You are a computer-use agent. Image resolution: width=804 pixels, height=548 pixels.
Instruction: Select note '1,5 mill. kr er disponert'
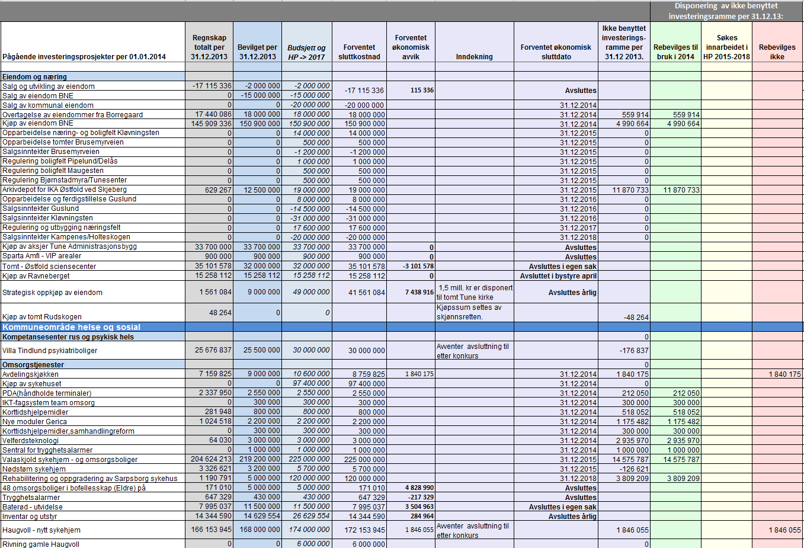(476, 288)
